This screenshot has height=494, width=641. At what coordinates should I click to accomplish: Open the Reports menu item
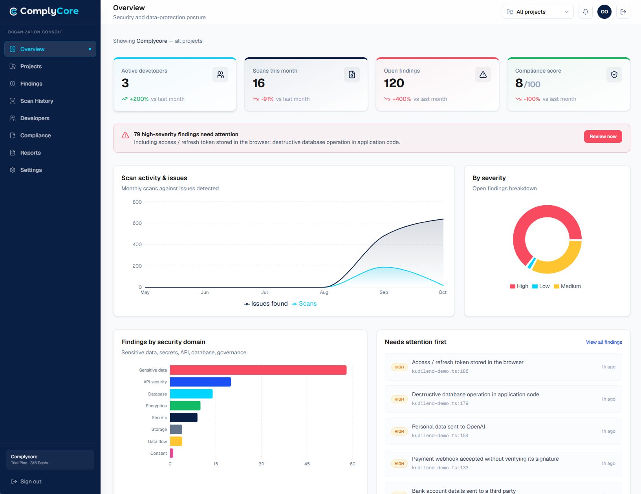(x=50, y=153)
